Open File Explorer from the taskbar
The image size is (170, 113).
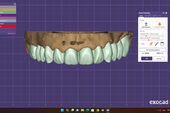(82, 110)
